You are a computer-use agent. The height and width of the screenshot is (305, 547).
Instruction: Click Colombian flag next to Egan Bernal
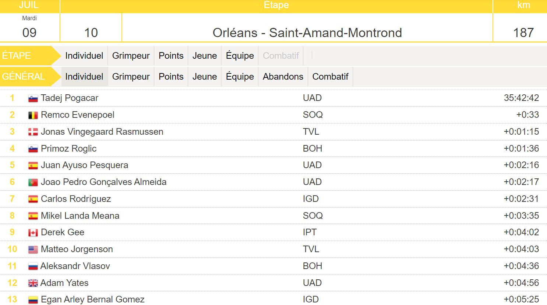pos(33,300)
